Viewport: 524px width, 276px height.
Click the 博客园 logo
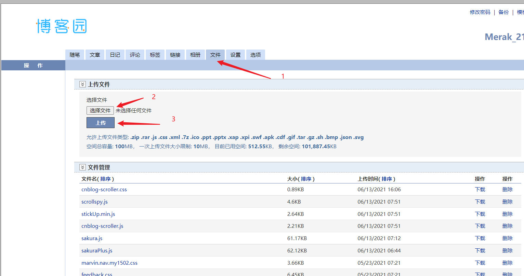click(x=62, y=26)
